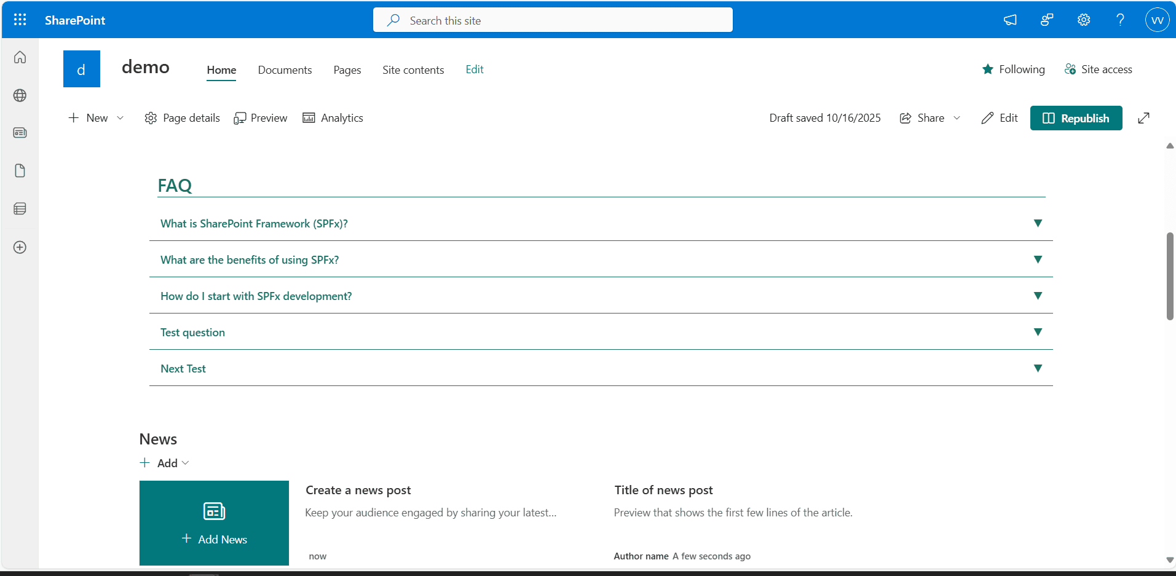
Task: Click the megaphone feedback icon in header
Action: (1010, 20)
